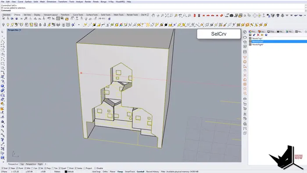The width and height of the screenshot is (307, 173).
Task: Toggle the Int osnap checkbox
Action: pos(39,168)
